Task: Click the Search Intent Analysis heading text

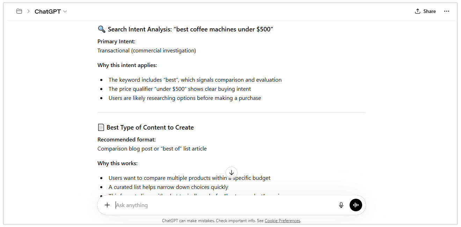Action: (x=190, y=29)
